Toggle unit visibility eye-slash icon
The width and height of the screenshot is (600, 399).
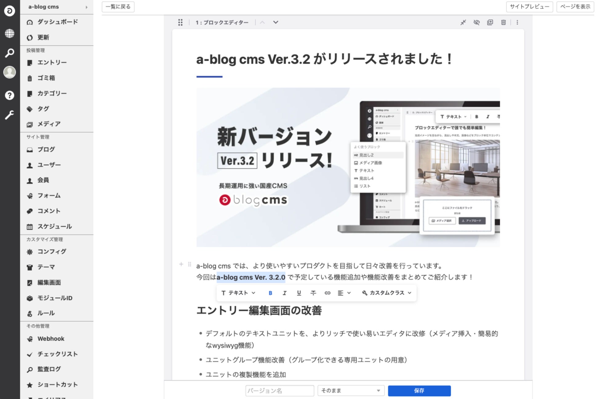(477, 22)
